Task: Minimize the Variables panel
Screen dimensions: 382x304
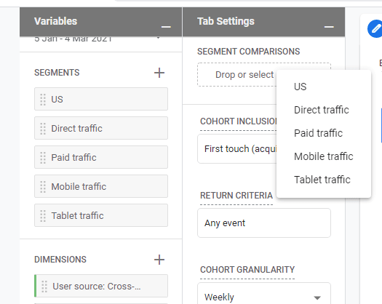Action: click(166, 27)
